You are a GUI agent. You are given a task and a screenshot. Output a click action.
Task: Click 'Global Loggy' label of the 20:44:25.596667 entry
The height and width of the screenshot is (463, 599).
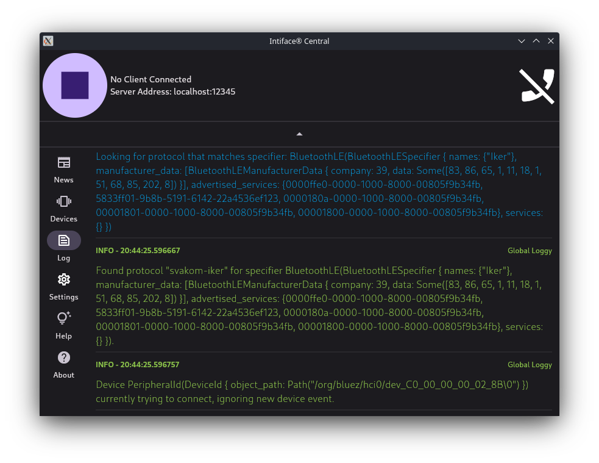click(530, 251)
